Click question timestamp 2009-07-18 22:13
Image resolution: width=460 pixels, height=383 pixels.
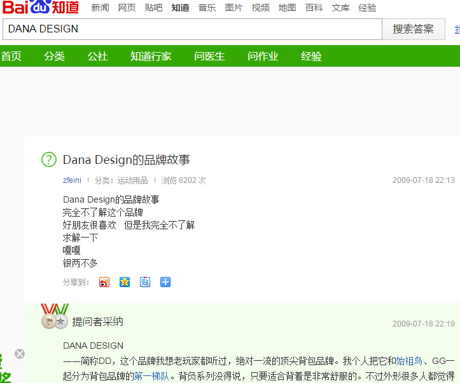click(x=423, y=180)
